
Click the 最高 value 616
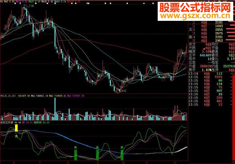click(232, 52)
